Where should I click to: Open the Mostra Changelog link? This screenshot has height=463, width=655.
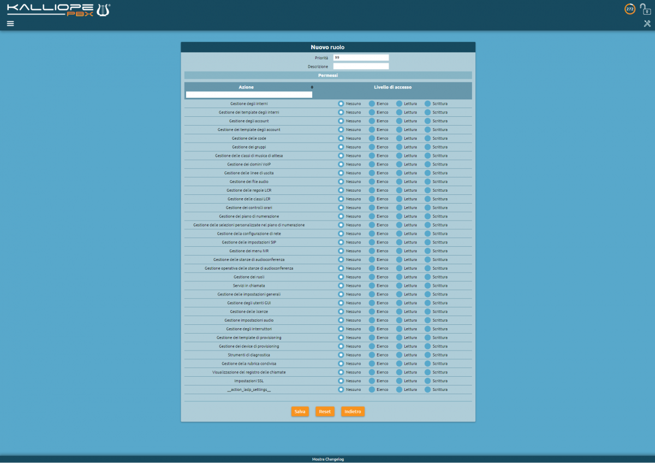pos(327,459)
